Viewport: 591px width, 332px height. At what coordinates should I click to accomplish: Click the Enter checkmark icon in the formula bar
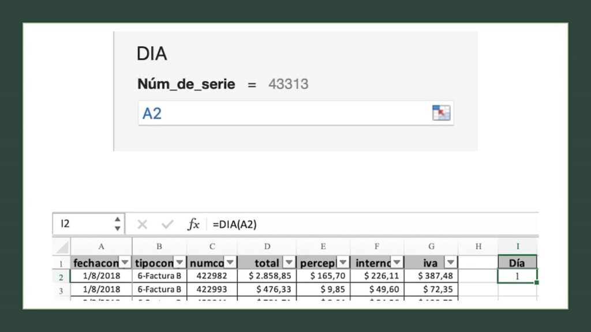166,224
